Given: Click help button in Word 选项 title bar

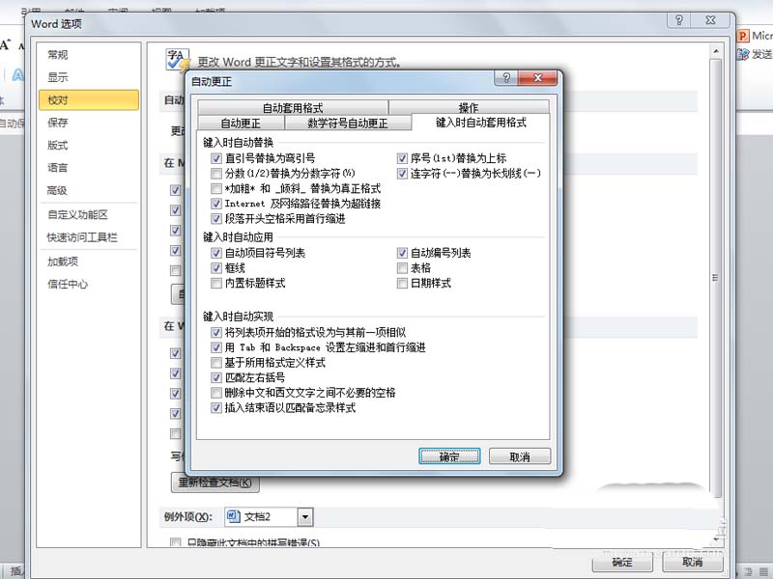Looking at the screenshot, I should pyautogui.click(x=679, y=20).
